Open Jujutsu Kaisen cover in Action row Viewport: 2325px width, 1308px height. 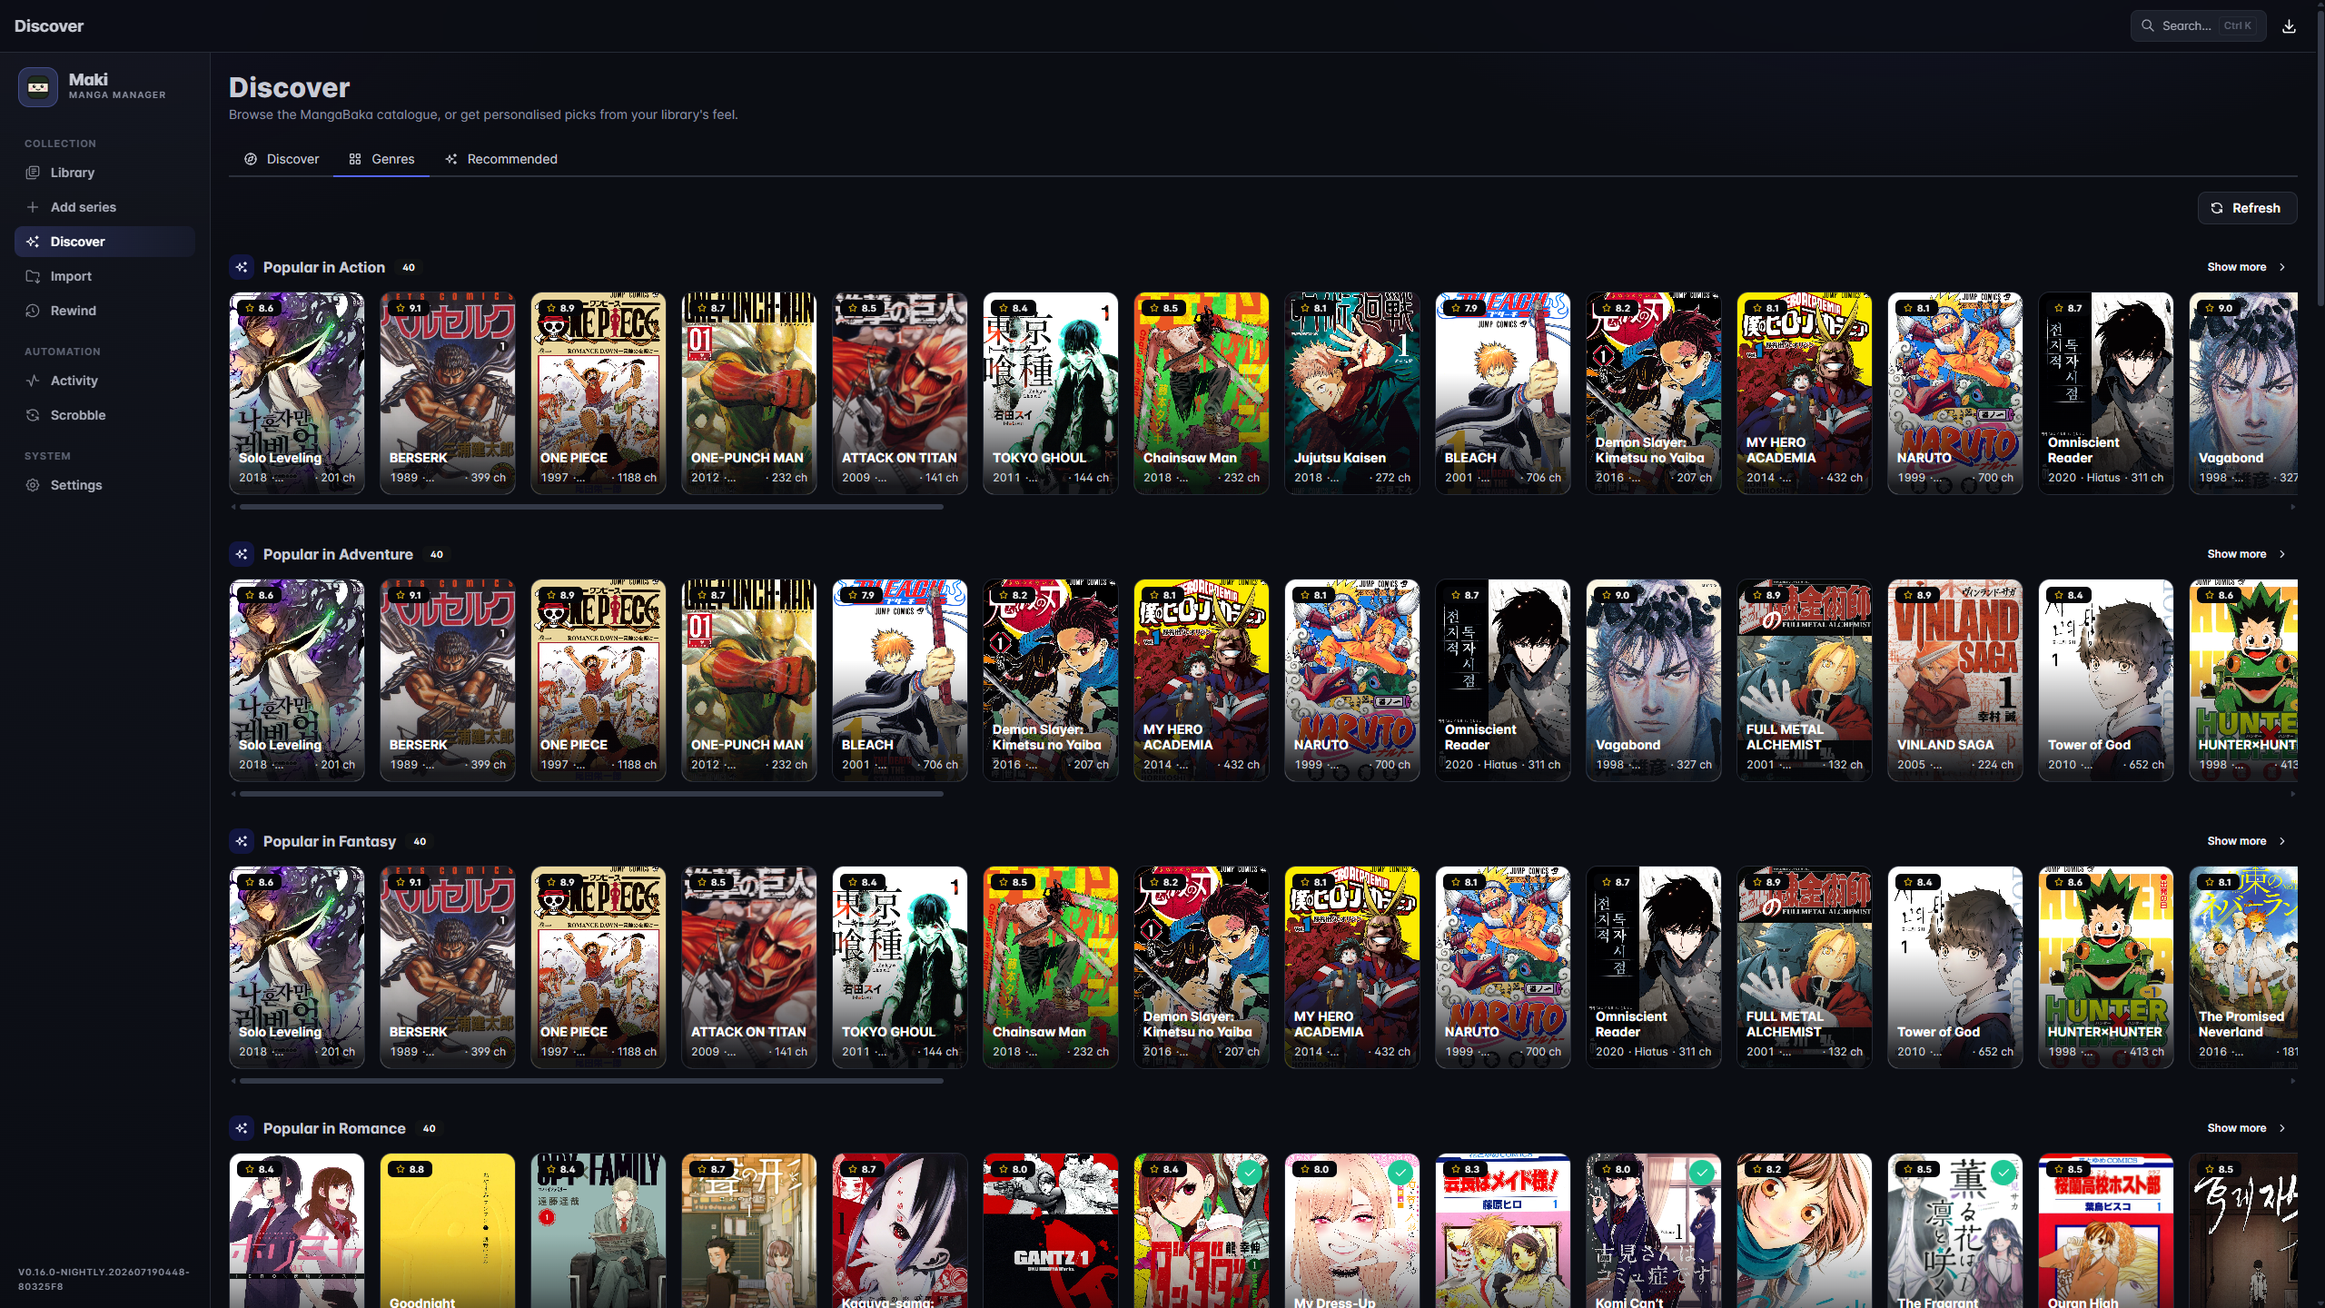coord(1352,393)
